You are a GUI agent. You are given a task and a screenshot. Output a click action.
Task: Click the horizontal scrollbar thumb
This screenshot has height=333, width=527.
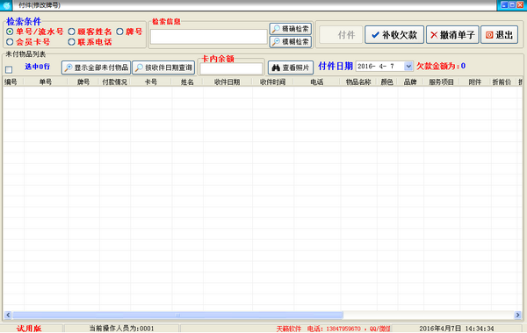tap(177, 315)
